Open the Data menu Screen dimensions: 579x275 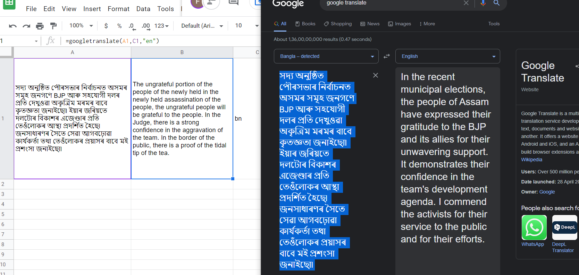pos(143,9)
